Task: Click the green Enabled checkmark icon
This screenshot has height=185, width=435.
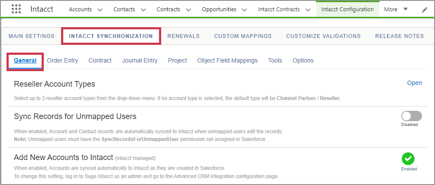Action: [408, 159]
